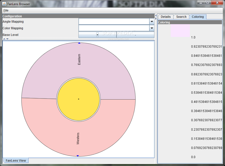The height and width of the screenshot is (166, 225).
Task: Click the 0.4615384615384615 legend value
Action: tap(206, 102)
